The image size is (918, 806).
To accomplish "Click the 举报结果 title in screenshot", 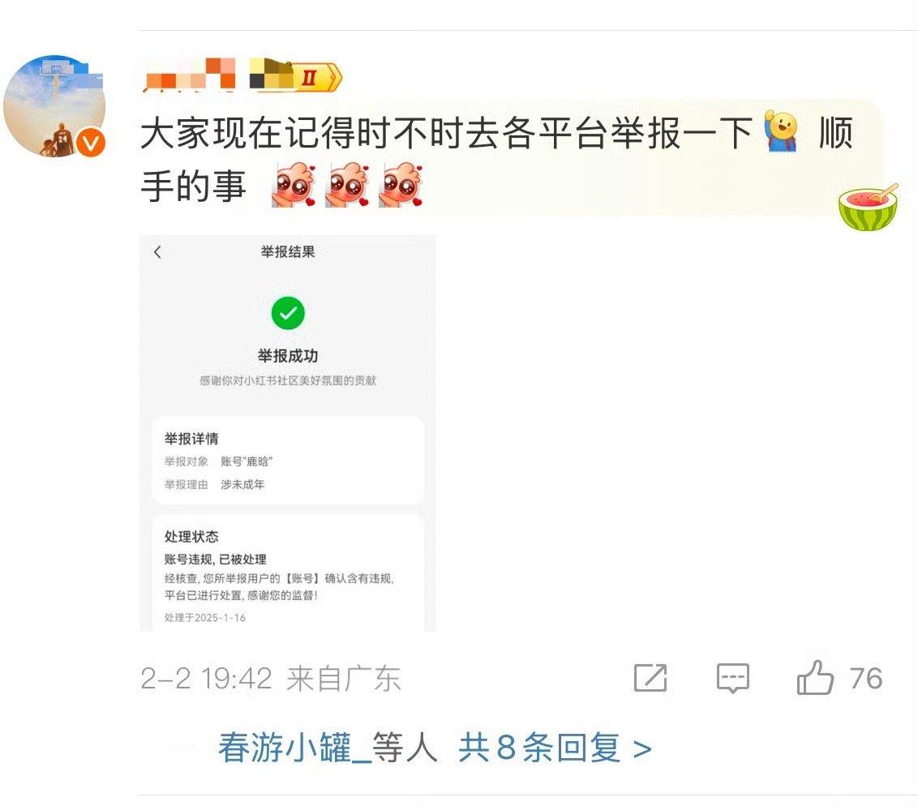I will click(288, 252).
